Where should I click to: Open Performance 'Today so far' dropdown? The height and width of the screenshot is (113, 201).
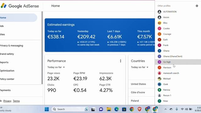56,67
